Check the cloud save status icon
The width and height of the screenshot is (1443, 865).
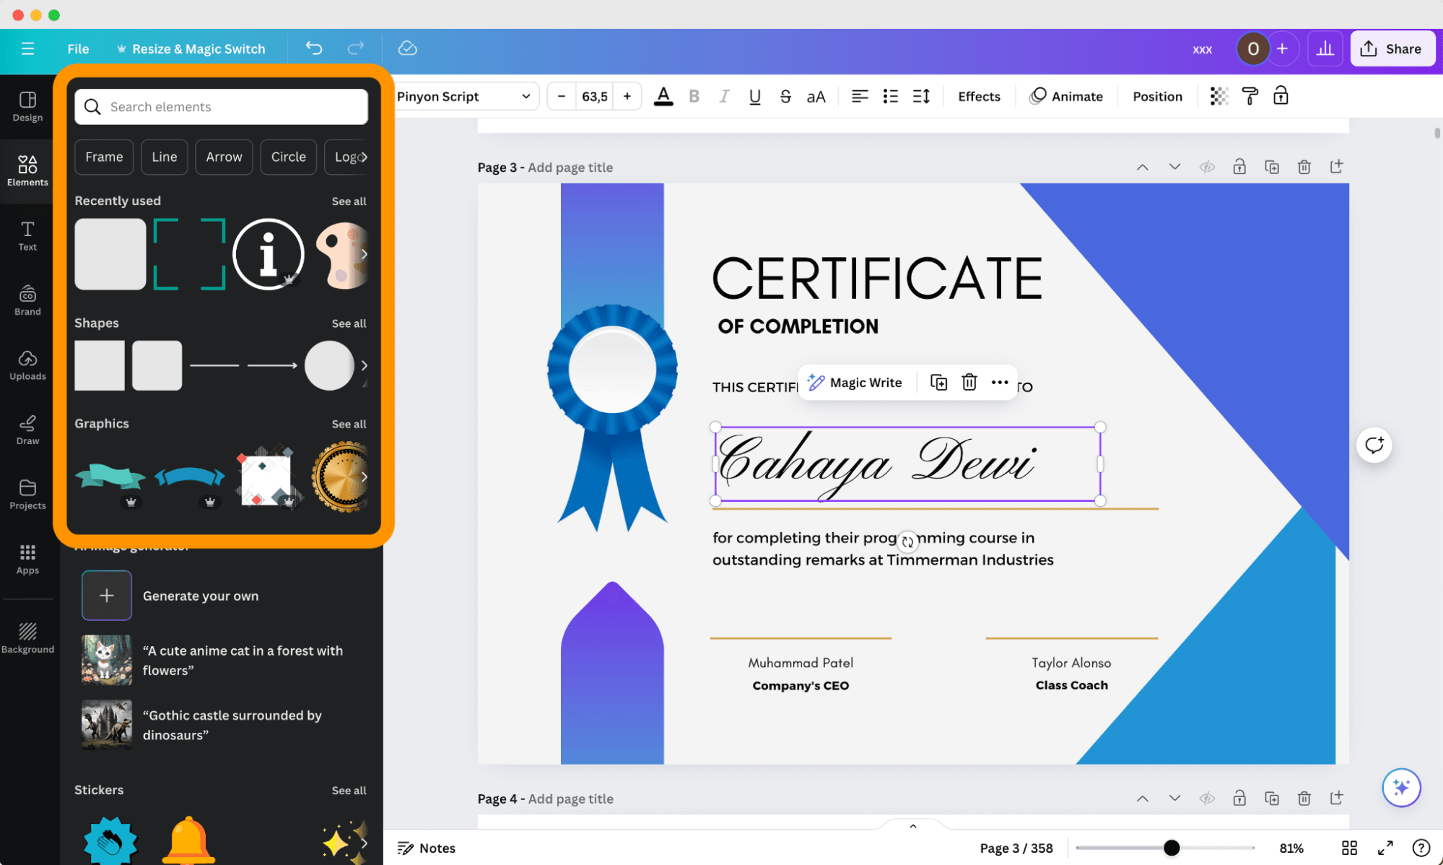coord(408,48)
